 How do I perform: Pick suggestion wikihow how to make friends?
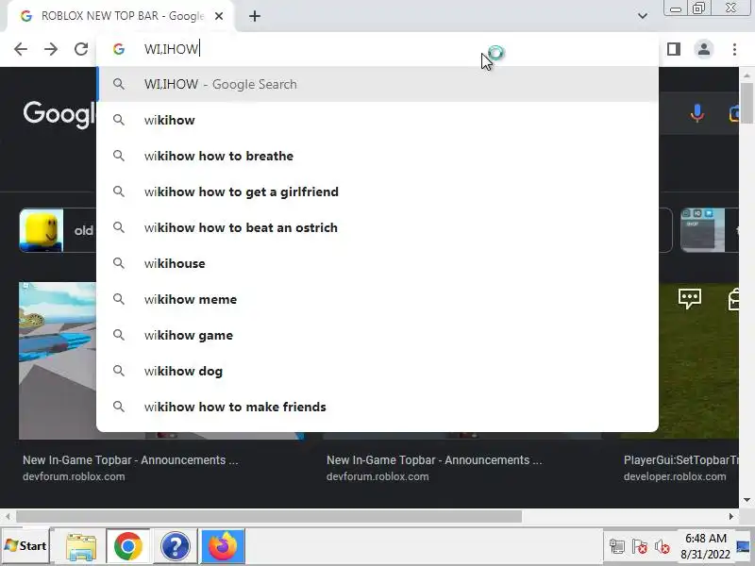click(377, 407)
